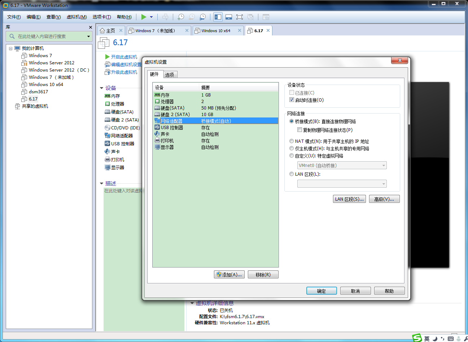Open the LAN segment combo box

pos(342,184)
